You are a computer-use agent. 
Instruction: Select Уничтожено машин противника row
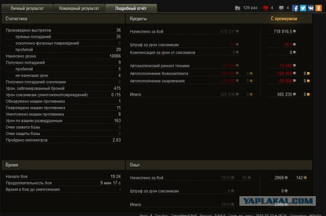point(63,114)
